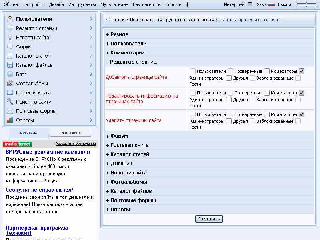Click the Russian flag language icon

click(x=272, y=4)
